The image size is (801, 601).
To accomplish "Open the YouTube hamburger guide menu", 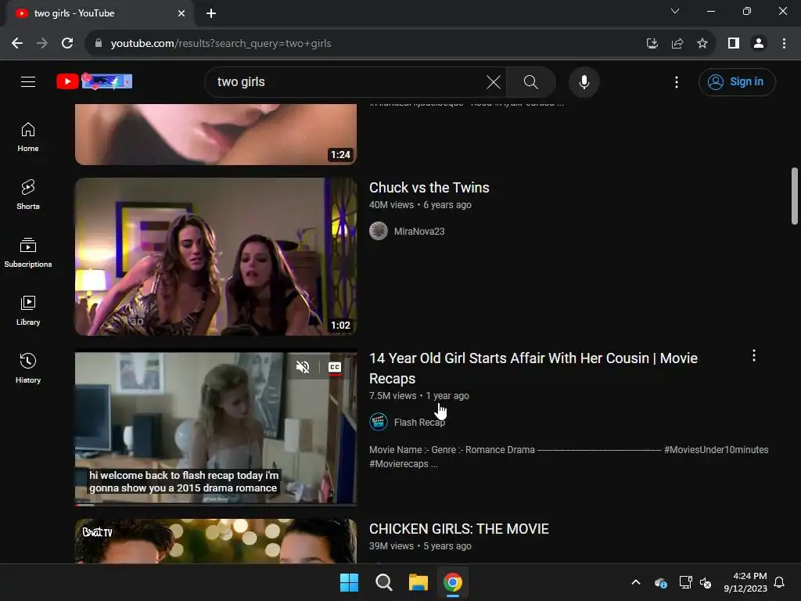I will point(28,81).
